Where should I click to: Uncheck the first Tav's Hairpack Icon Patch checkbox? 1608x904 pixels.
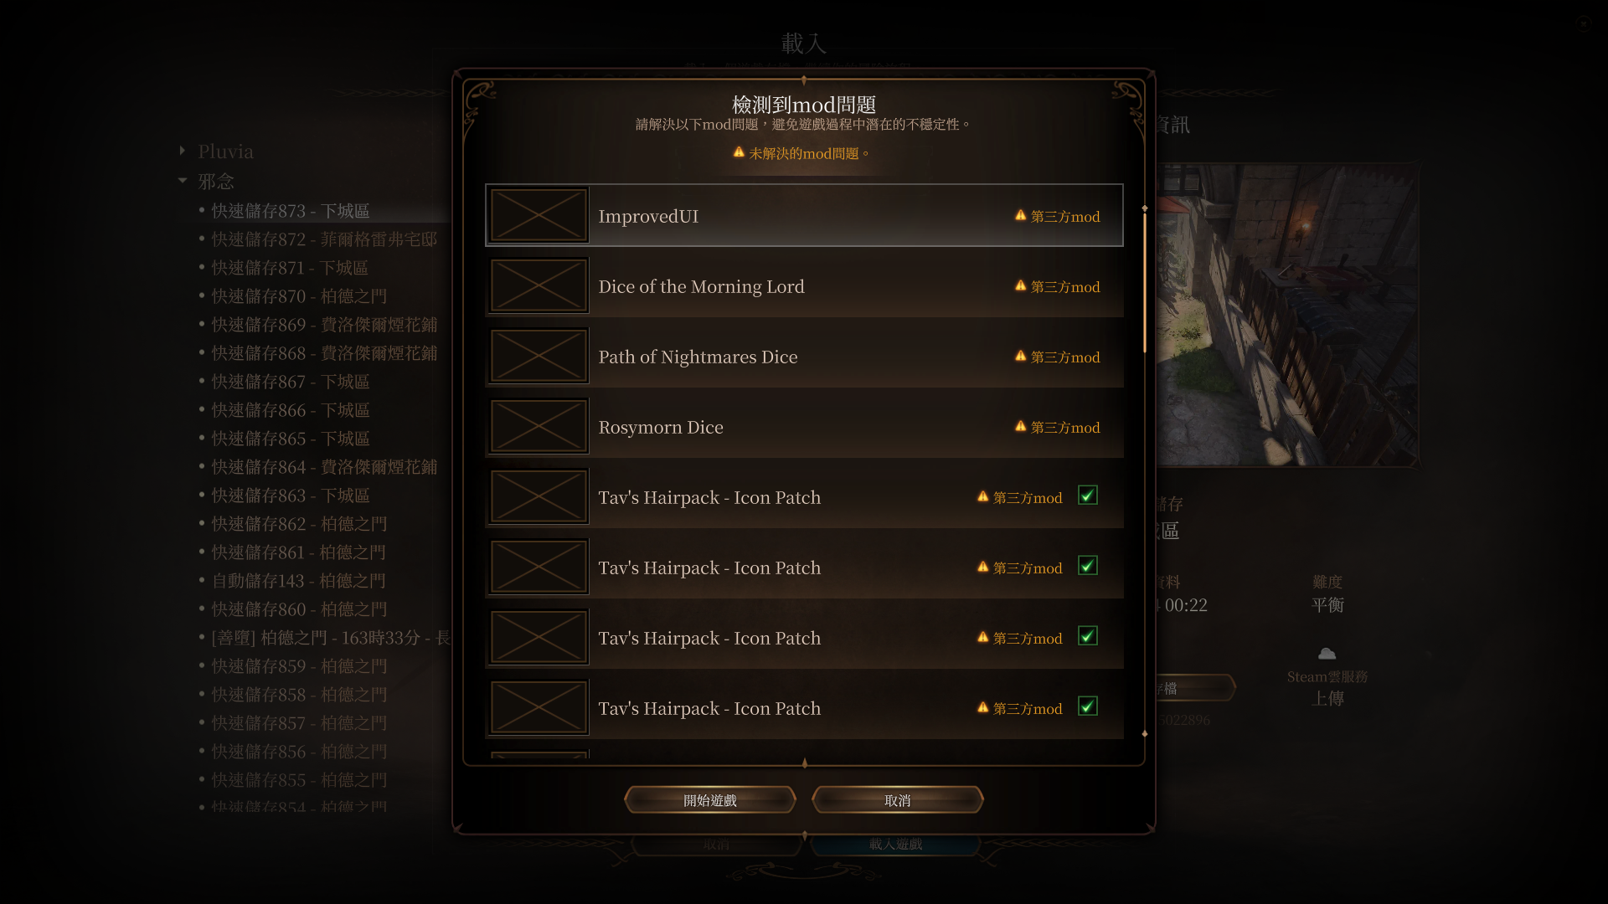click(1088, 496)
